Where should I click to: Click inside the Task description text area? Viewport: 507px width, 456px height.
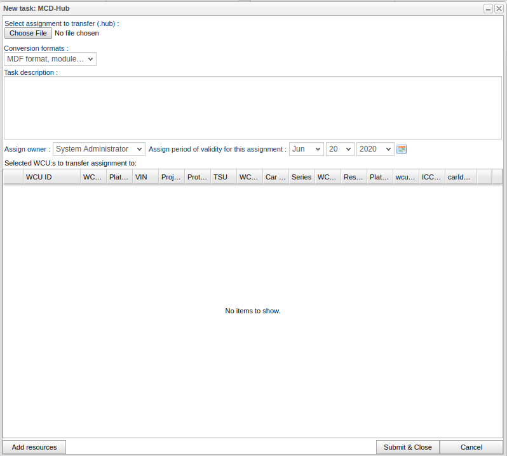[x=253, y=108]
